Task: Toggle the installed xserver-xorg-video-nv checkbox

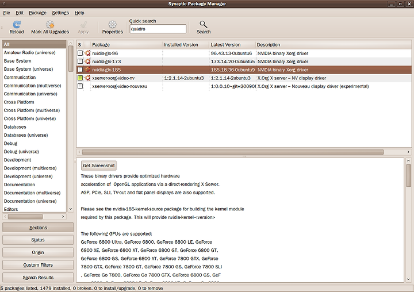Action: 80,78
